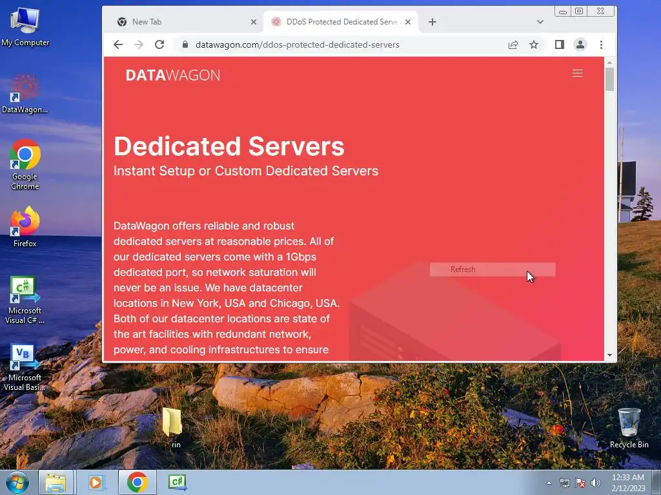Open Chrome's three-dot menu

coord(601,44)
